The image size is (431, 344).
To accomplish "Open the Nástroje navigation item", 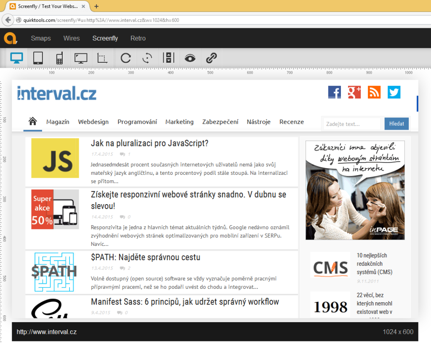I will pos(259,122).
